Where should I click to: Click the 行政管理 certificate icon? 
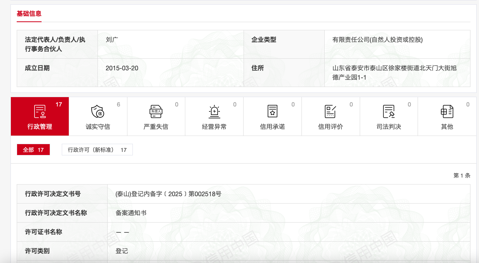pyautogui.click(x=40, y=111)
